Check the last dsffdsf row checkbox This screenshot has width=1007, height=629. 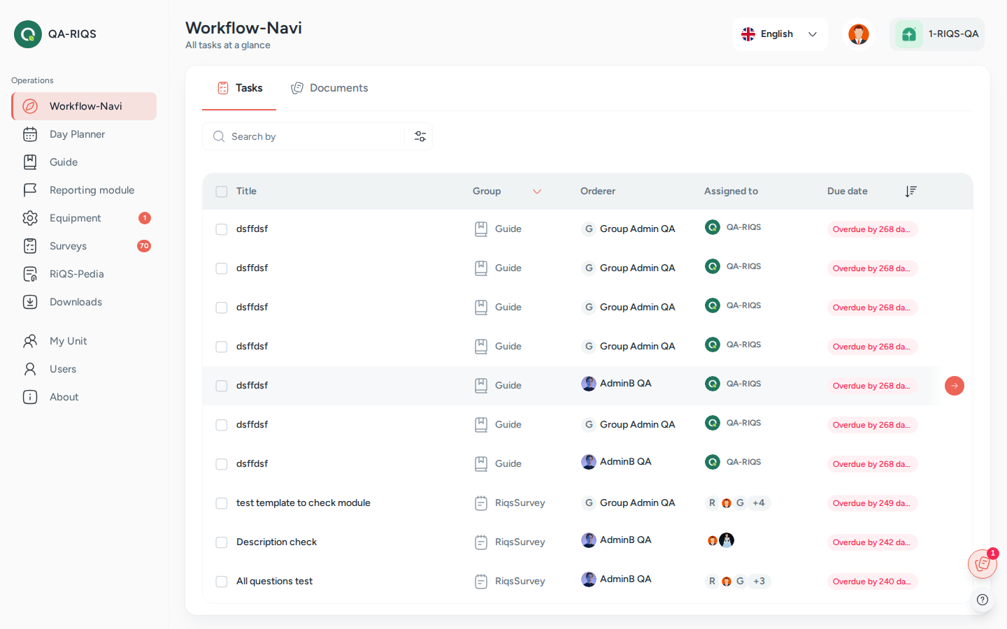pyautogui.click(x=222, y=464)
